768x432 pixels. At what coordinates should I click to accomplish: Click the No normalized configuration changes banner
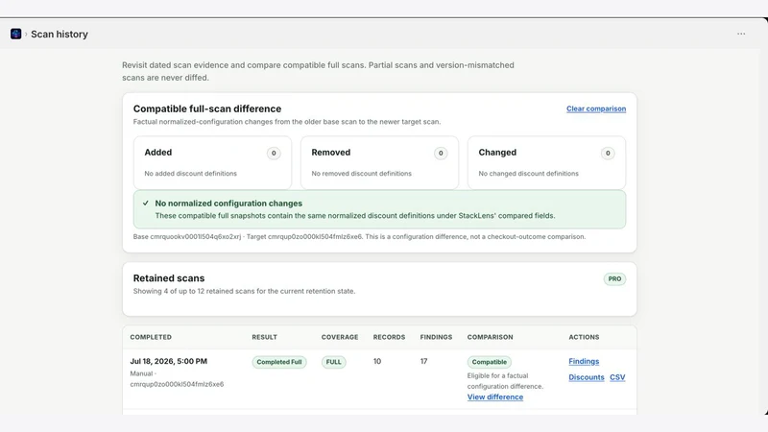[x=379, y=209]
